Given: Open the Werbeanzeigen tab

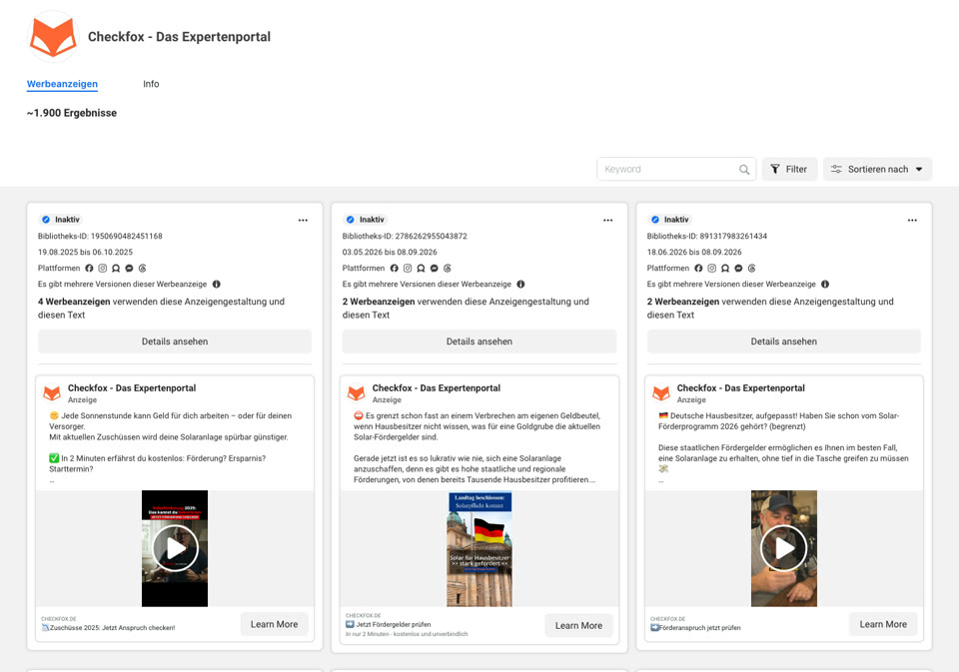Looking at the screenshot, I should point(62,84).
